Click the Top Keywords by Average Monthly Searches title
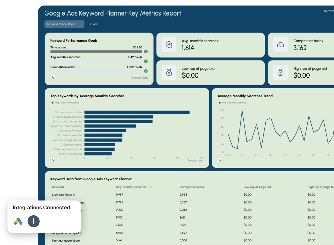This screenshot has width=334, height=245. [87, 96]
